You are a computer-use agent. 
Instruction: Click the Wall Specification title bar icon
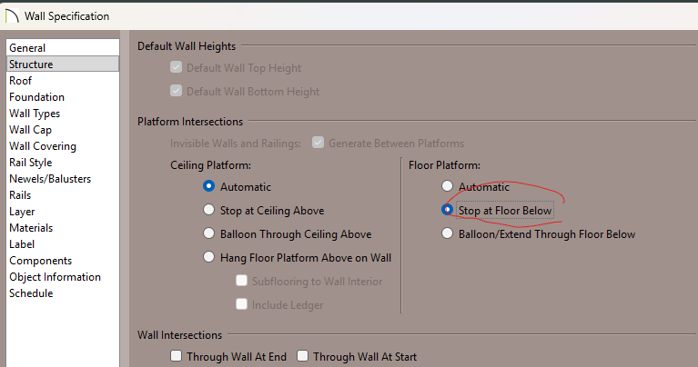click(x=11, y=16)
